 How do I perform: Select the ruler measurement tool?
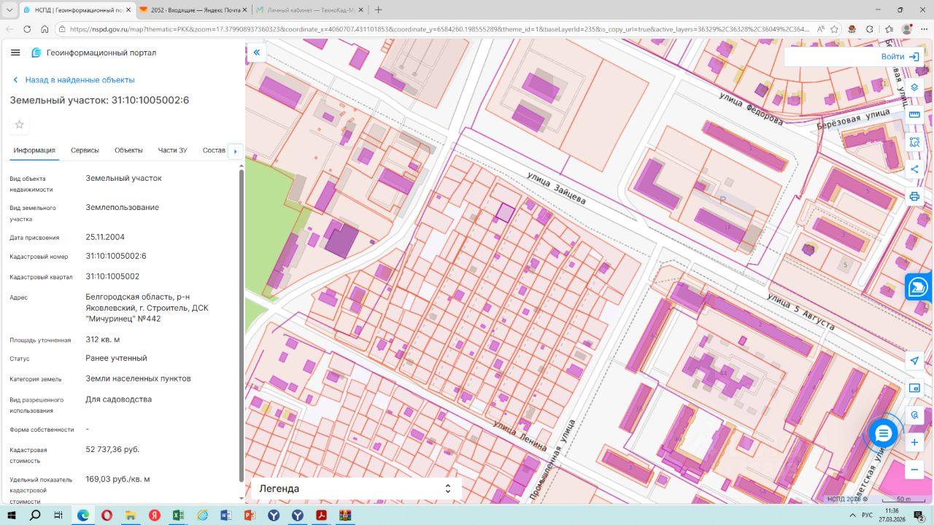914,114
